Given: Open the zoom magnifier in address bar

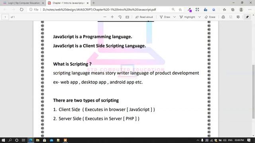Looking at the screenshot, I should 173,10.
